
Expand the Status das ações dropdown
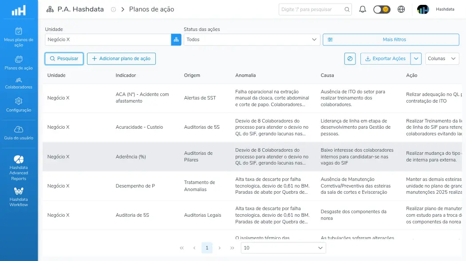(252, 40)
